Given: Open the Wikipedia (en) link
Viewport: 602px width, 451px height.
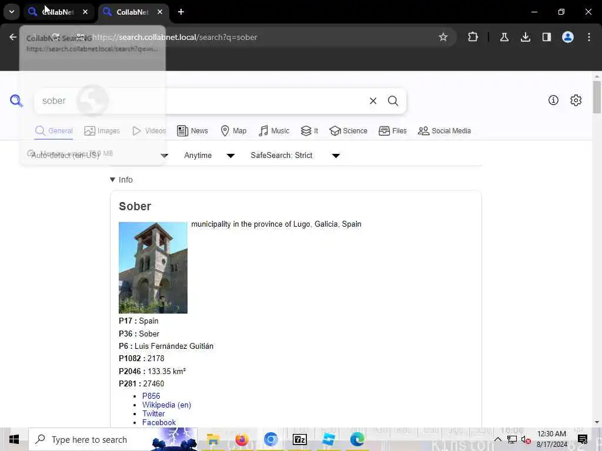Looking at the screenshot, I should click(x=166, y=405).
